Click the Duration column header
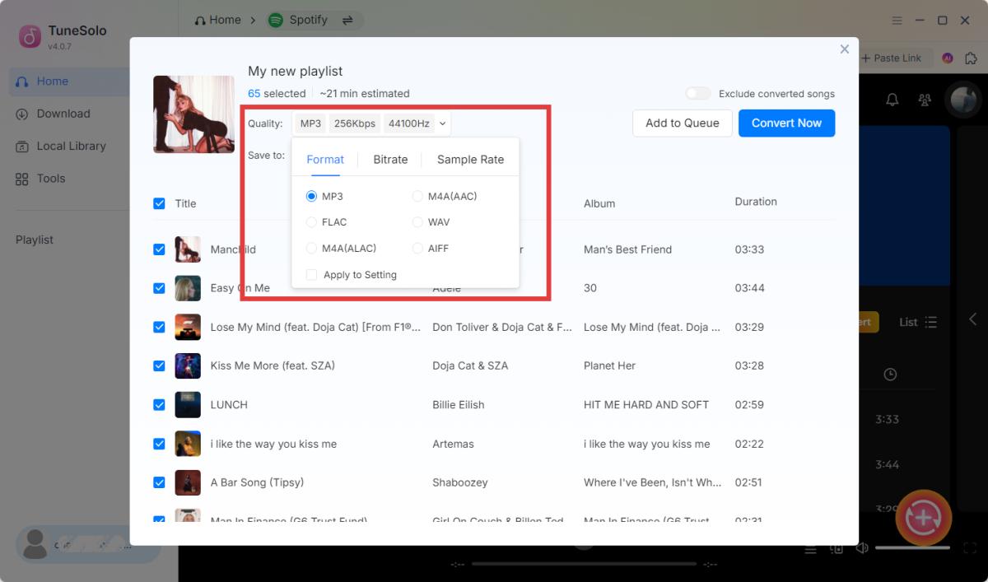The image size is (988, 582). [756, 202]
